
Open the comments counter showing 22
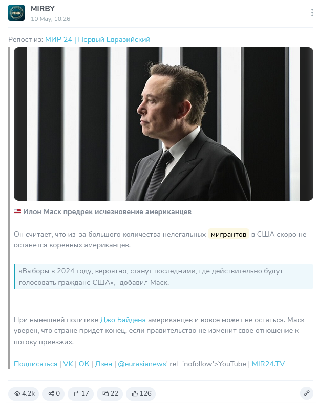[x=110, y=394]
